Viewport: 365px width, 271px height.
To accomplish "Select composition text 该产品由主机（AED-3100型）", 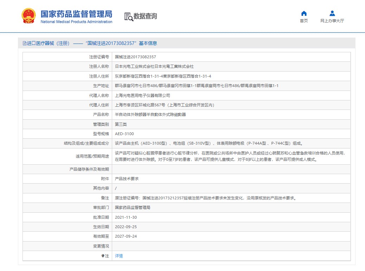I will (141, 144).
